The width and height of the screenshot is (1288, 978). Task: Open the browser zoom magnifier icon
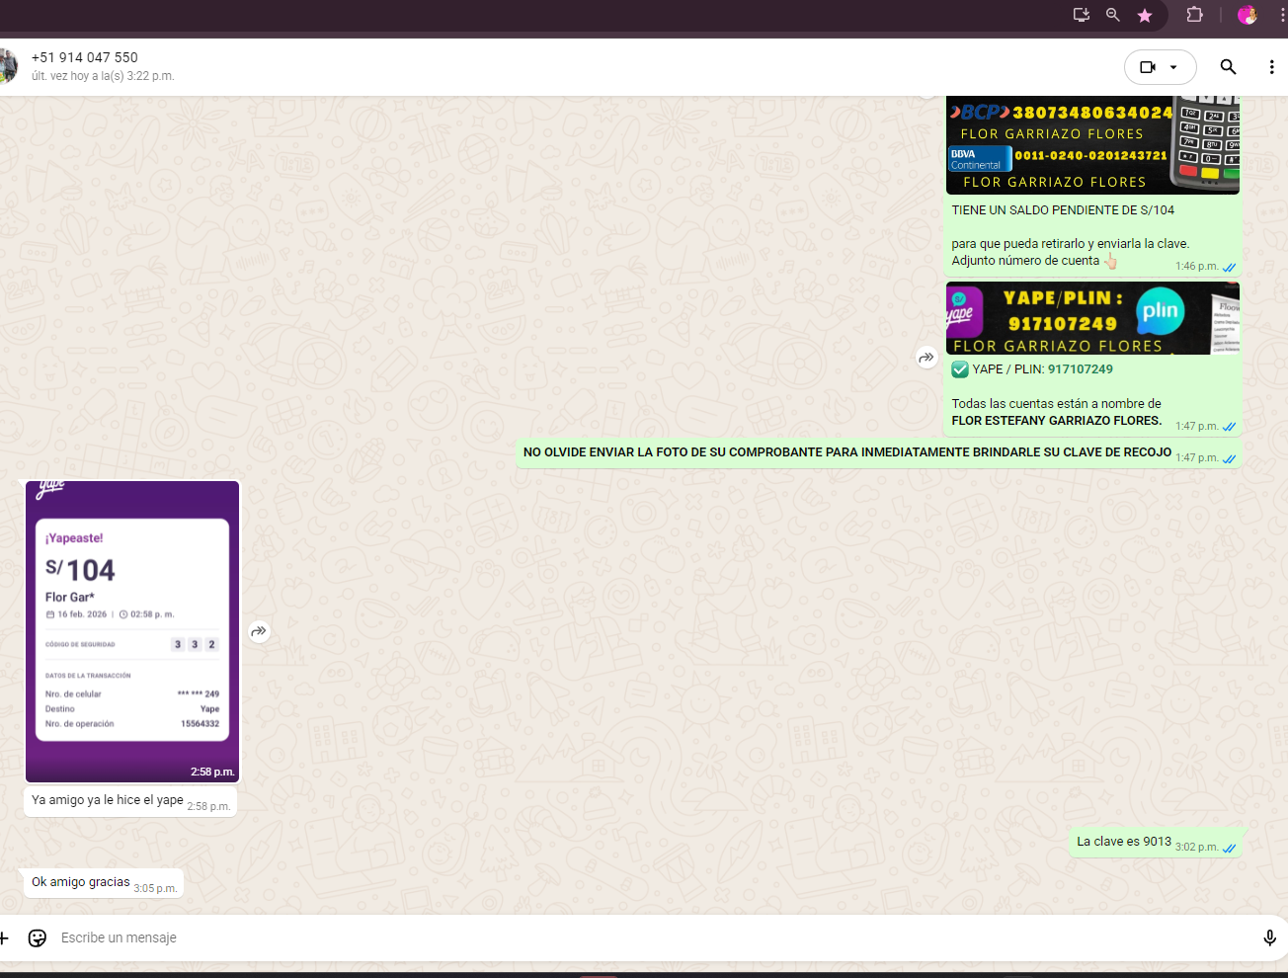pos(1113,15)
